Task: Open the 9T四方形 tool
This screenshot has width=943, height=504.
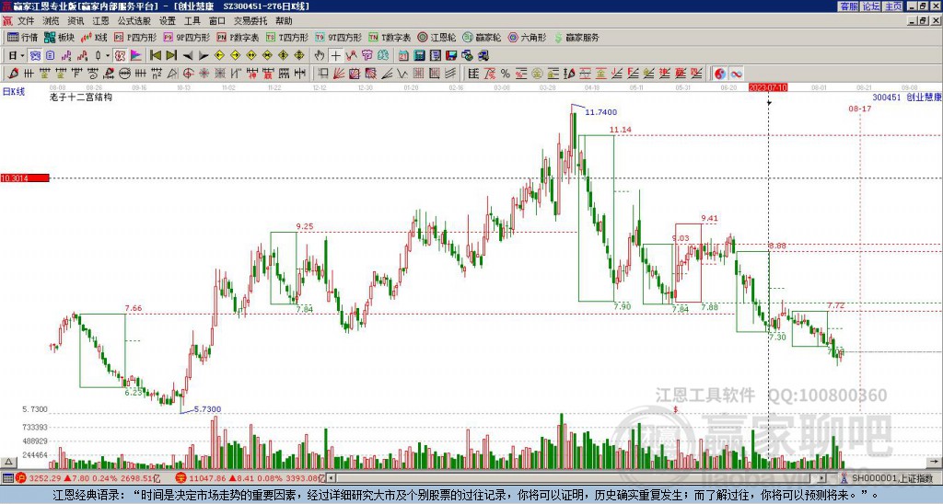Action: point(338,37)
